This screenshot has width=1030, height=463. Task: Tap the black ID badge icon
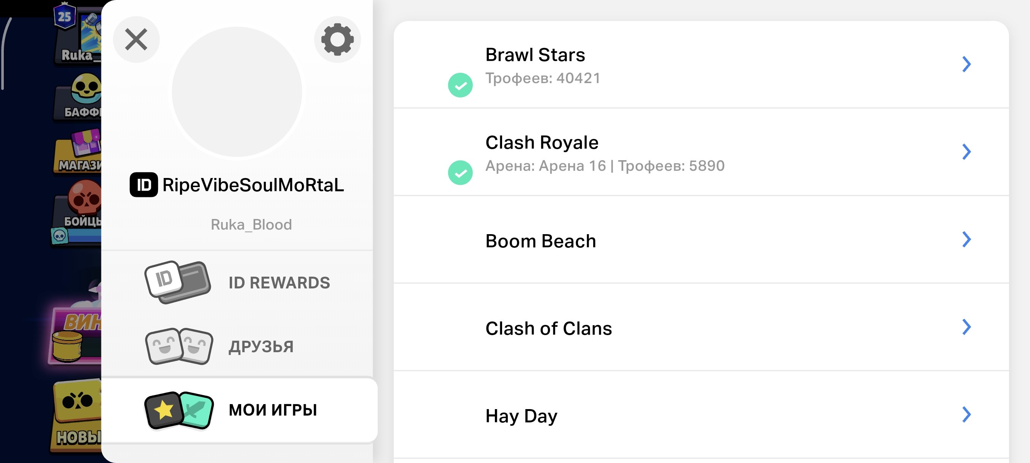(144, 184)
